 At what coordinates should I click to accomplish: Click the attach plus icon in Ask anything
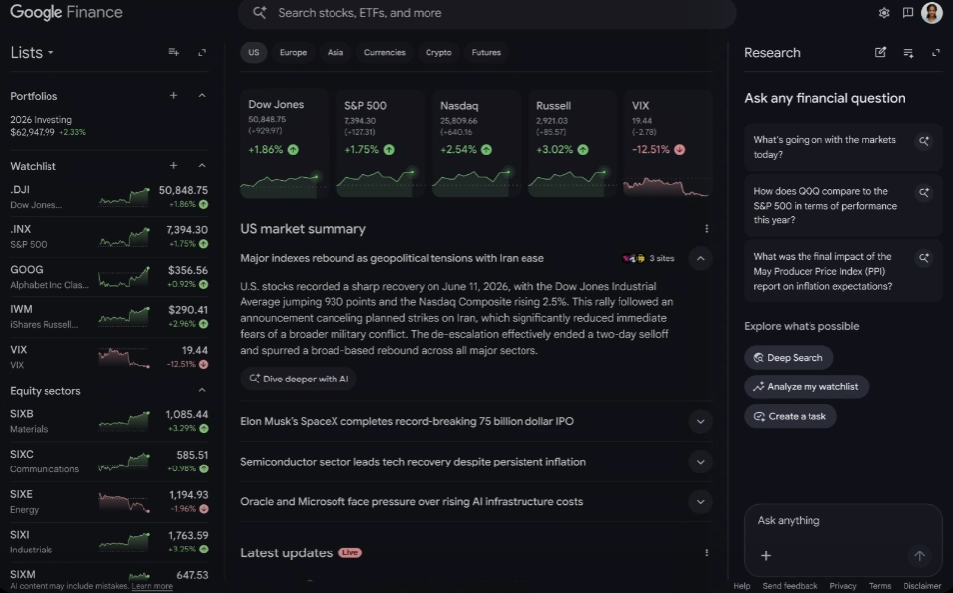point(766,556)
